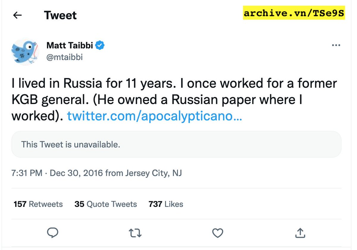Click the Matt Taibbi display name

pos(70,45)
